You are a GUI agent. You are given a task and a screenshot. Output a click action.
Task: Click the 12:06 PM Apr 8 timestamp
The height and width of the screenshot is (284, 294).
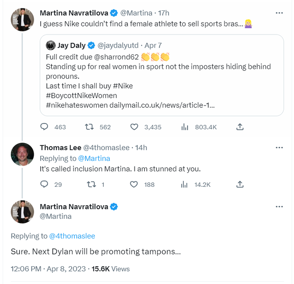coord(47,268)
